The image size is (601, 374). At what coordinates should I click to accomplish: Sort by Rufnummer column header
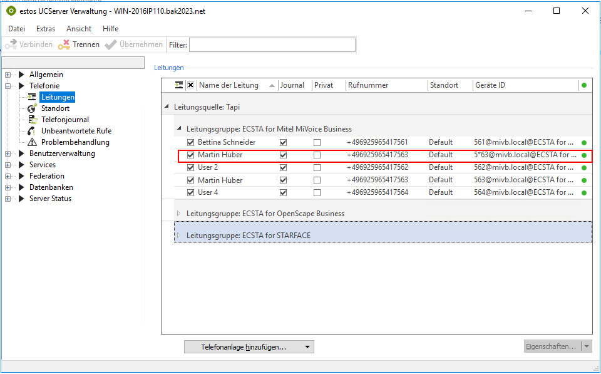(368, 85)
